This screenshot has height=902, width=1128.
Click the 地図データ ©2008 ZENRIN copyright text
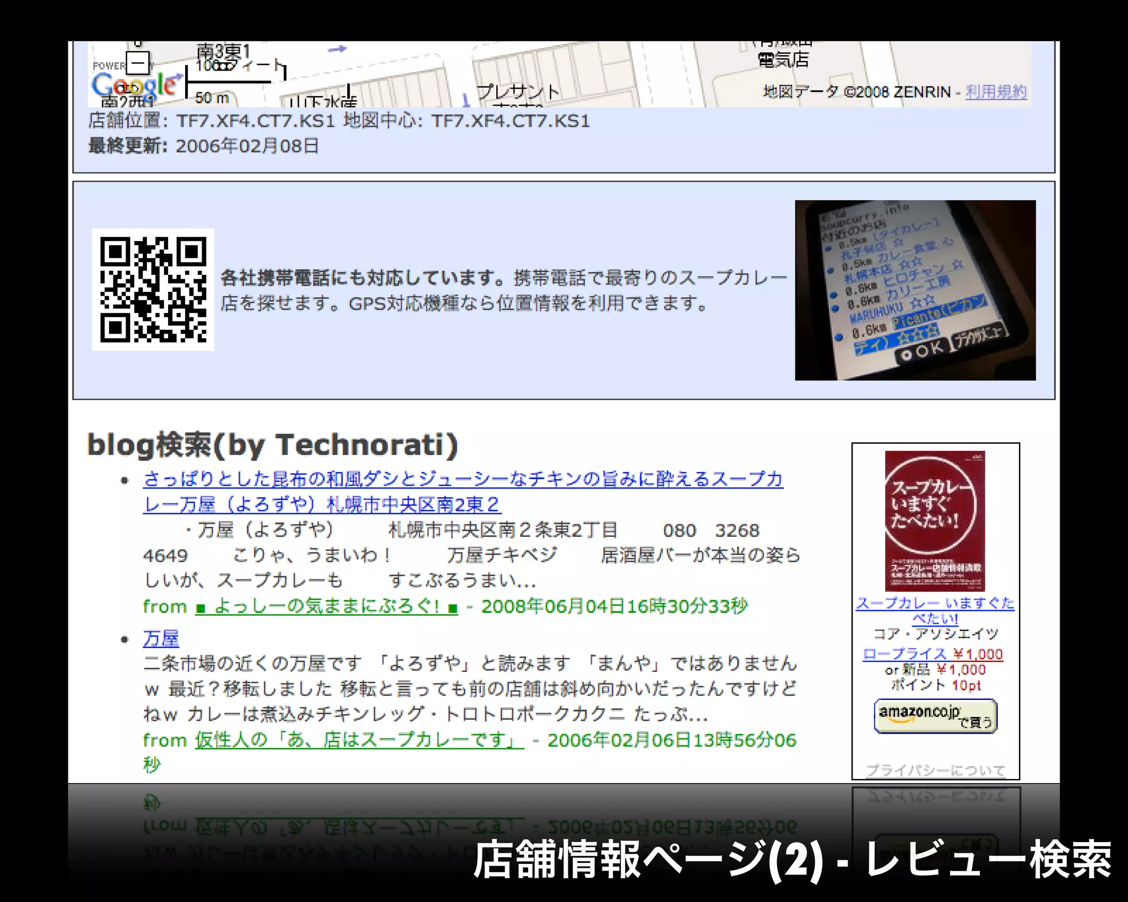(x=856, y=91)
